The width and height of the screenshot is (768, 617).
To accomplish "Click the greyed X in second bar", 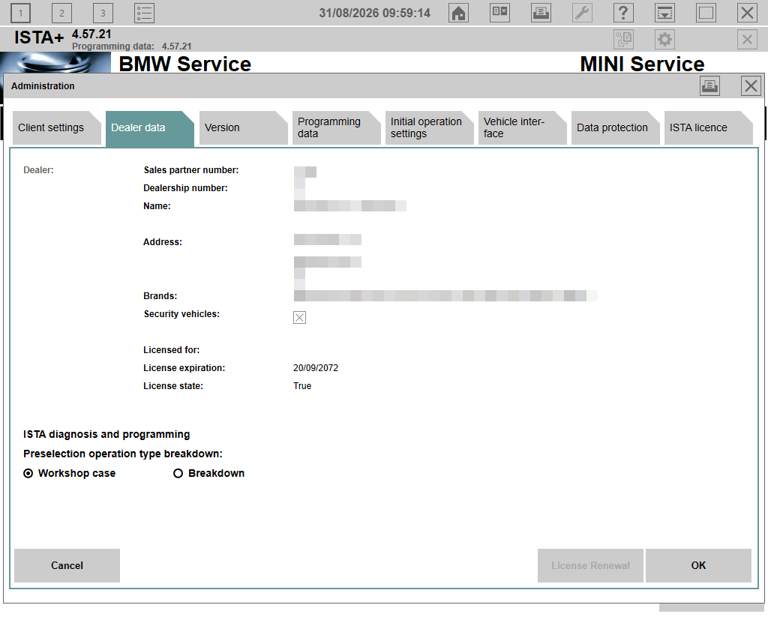I will [747, 39].
